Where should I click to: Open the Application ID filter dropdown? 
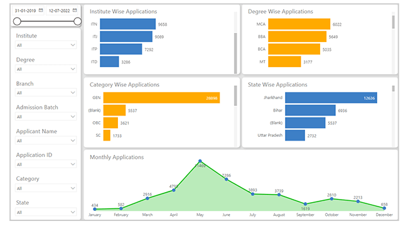click(46, 164)
